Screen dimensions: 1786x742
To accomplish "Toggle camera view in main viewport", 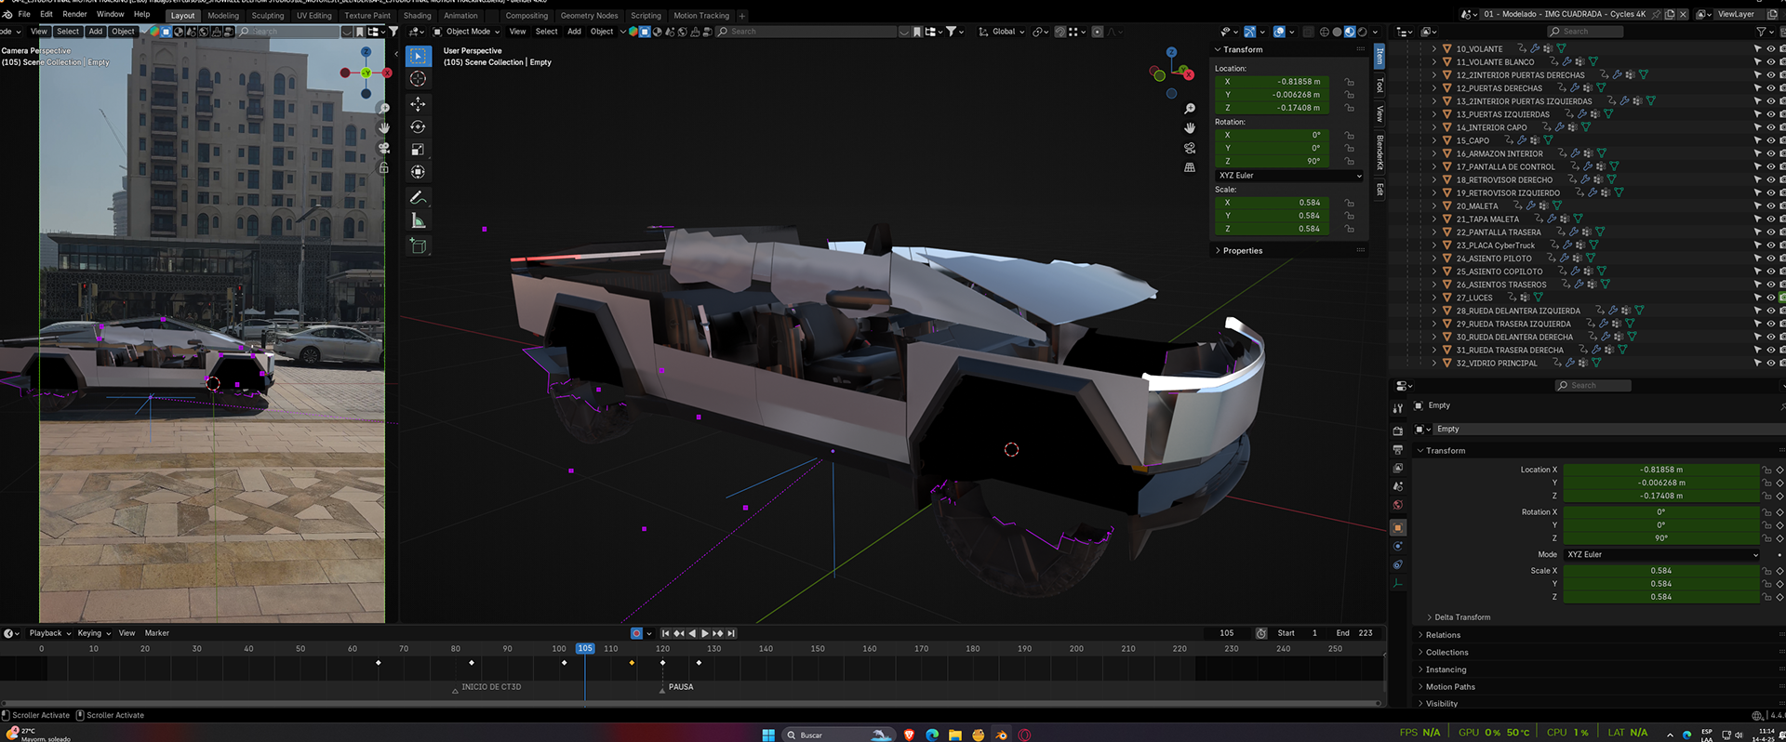I will pos(1190,148).
